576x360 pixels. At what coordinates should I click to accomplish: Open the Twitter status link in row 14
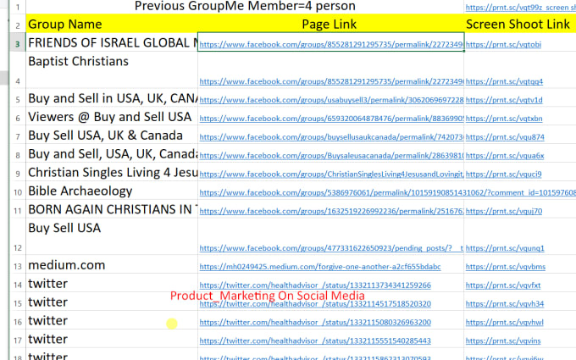[x=315, y=285]
